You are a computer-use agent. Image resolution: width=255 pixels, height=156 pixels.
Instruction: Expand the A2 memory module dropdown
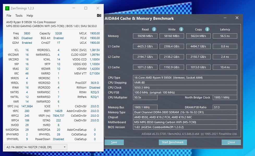tap(36, 147)
